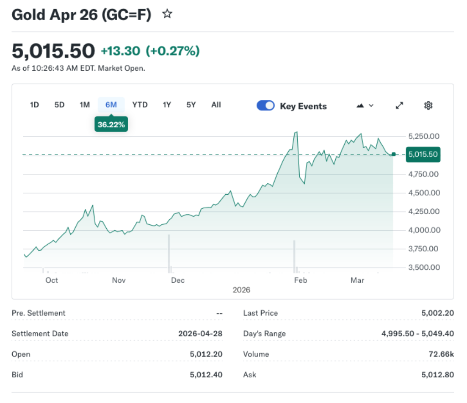Image resolution: width=467 pixels, height=403 pixels.
Task: Show the All time range
Action: [216, 105]
